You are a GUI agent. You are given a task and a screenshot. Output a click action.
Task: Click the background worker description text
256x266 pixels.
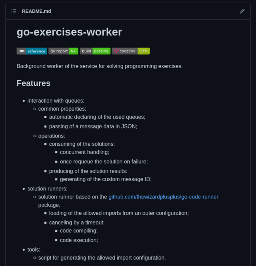(100, 66)
